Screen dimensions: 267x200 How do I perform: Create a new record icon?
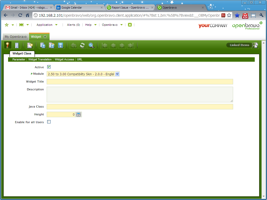point(30,45)
